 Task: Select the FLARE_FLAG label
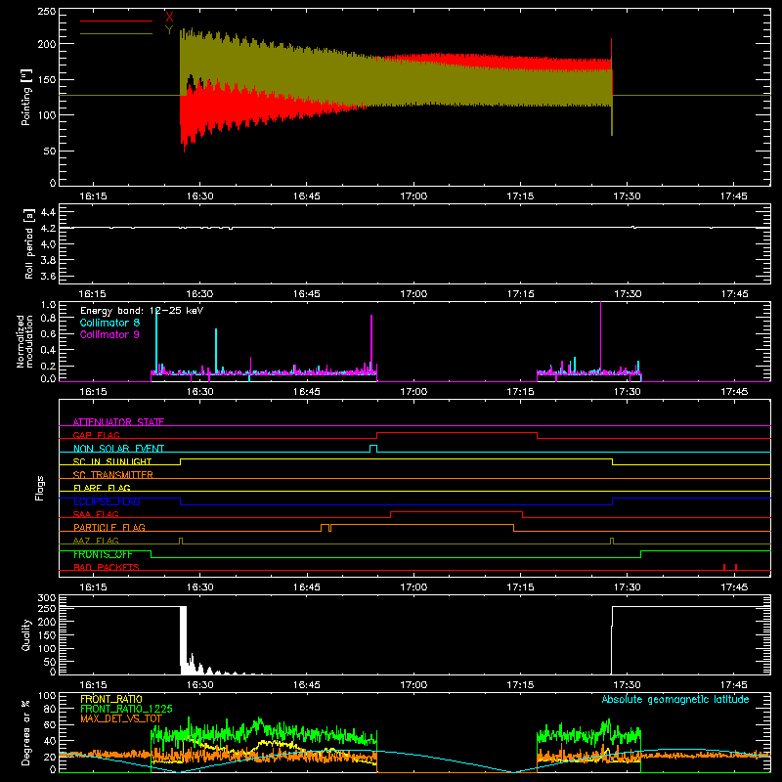102,488
